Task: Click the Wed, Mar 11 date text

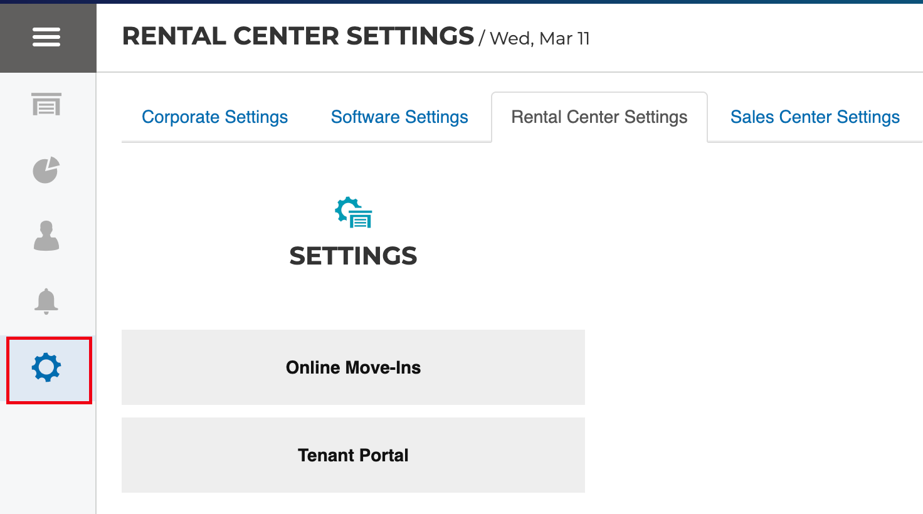Action: (539, 39)
